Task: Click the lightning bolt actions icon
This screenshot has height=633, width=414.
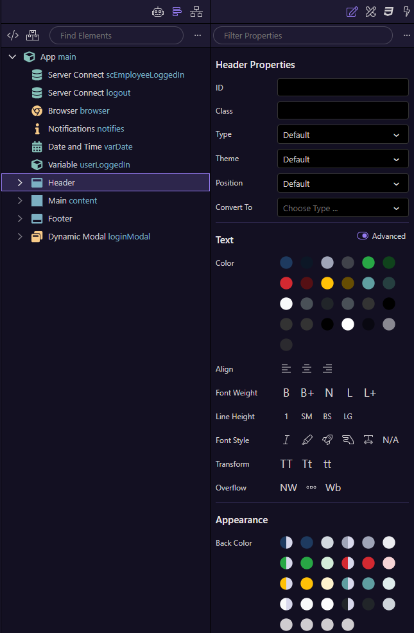Action: click(x=406, y=12)
